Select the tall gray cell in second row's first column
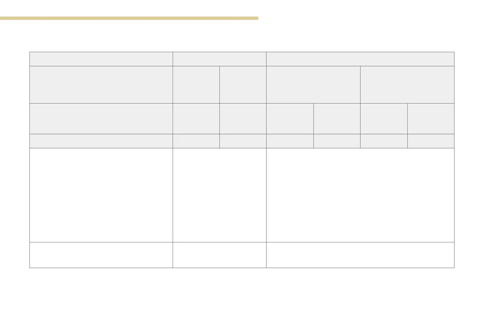The image size is (493, 329). pos(101,85)
